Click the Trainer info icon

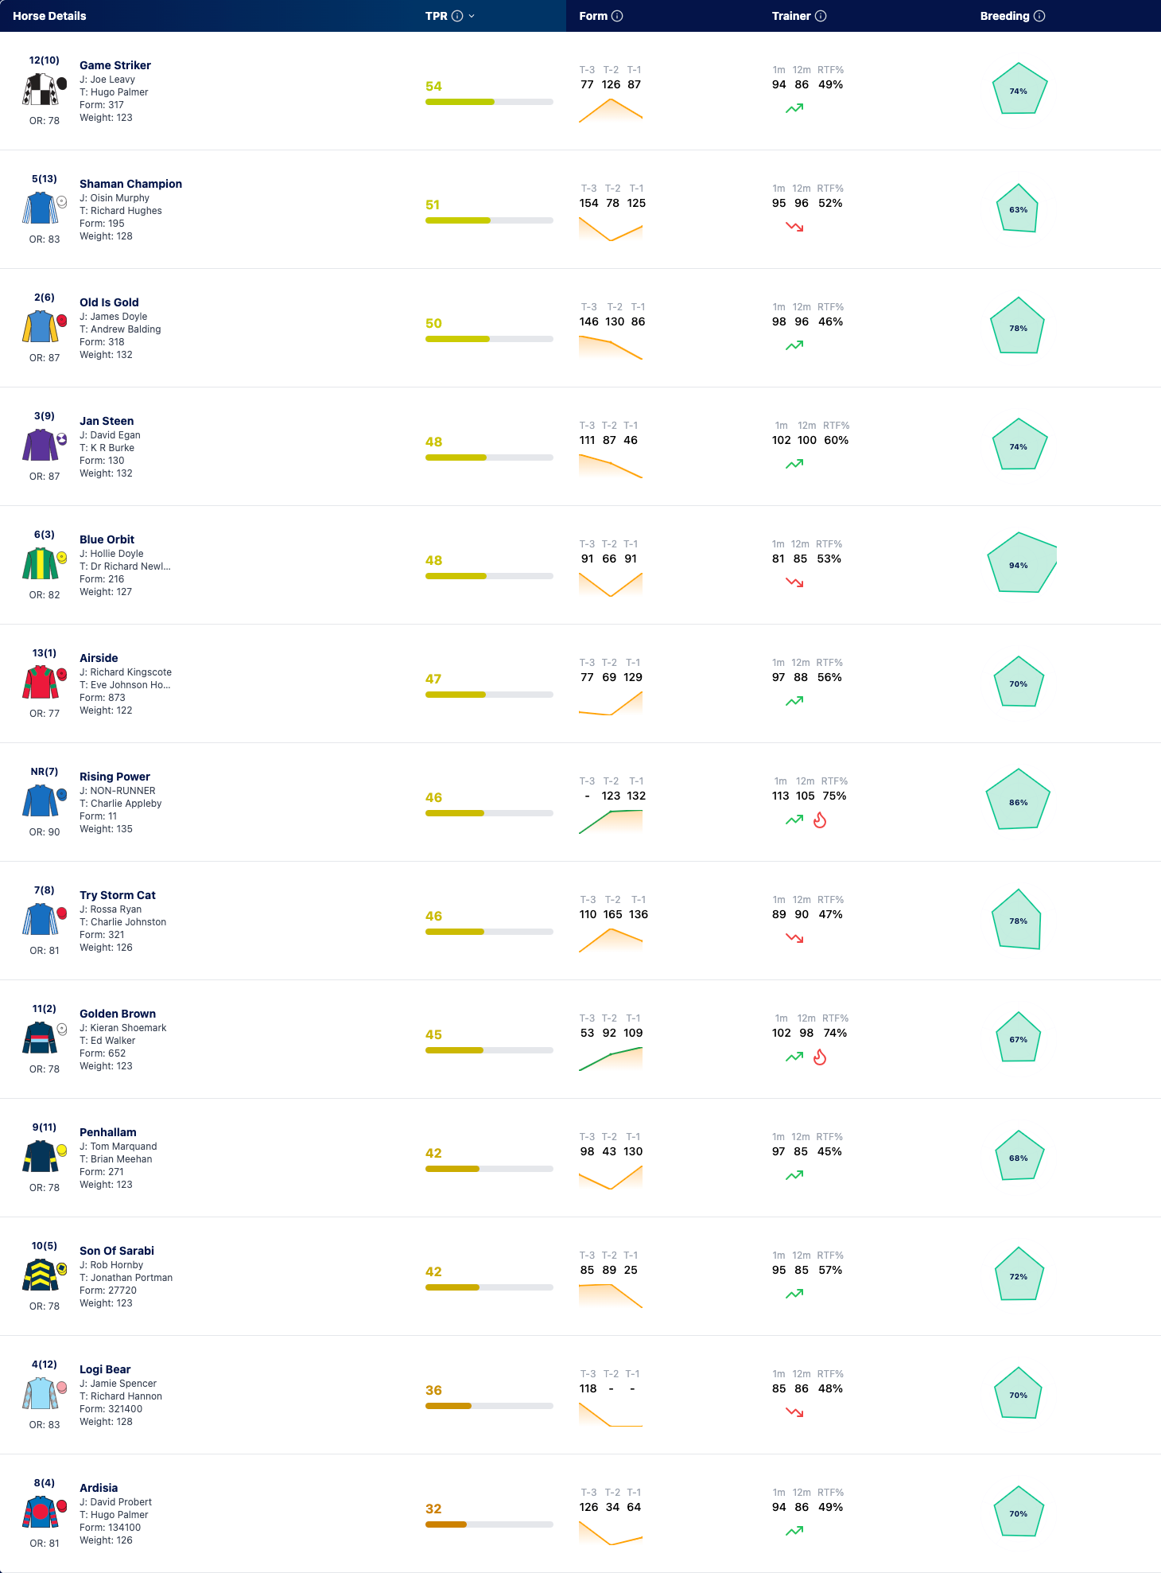coord(821,16)
